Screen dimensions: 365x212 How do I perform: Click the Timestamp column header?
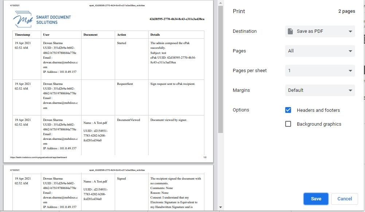point(22,35)
